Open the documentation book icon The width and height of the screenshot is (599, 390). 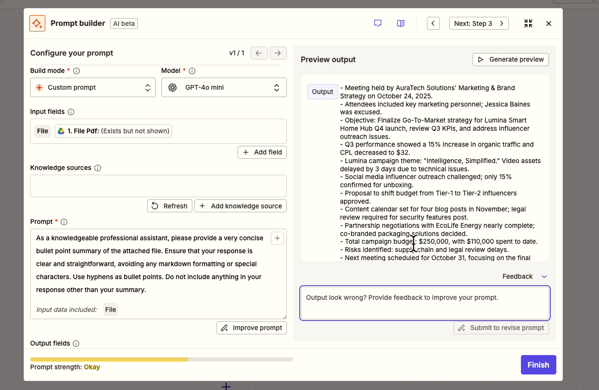click(x=401, y=23)
